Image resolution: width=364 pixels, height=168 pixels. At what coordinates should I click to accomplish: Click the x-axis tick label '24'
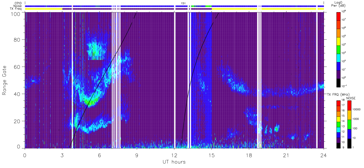[x=323, y=155]
